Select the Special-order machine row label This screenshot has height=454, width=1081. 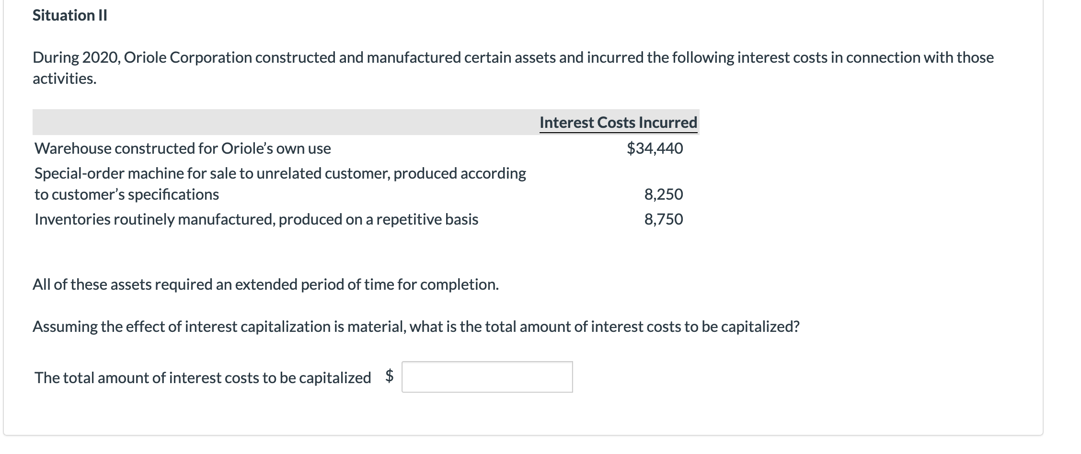point(280,173)
